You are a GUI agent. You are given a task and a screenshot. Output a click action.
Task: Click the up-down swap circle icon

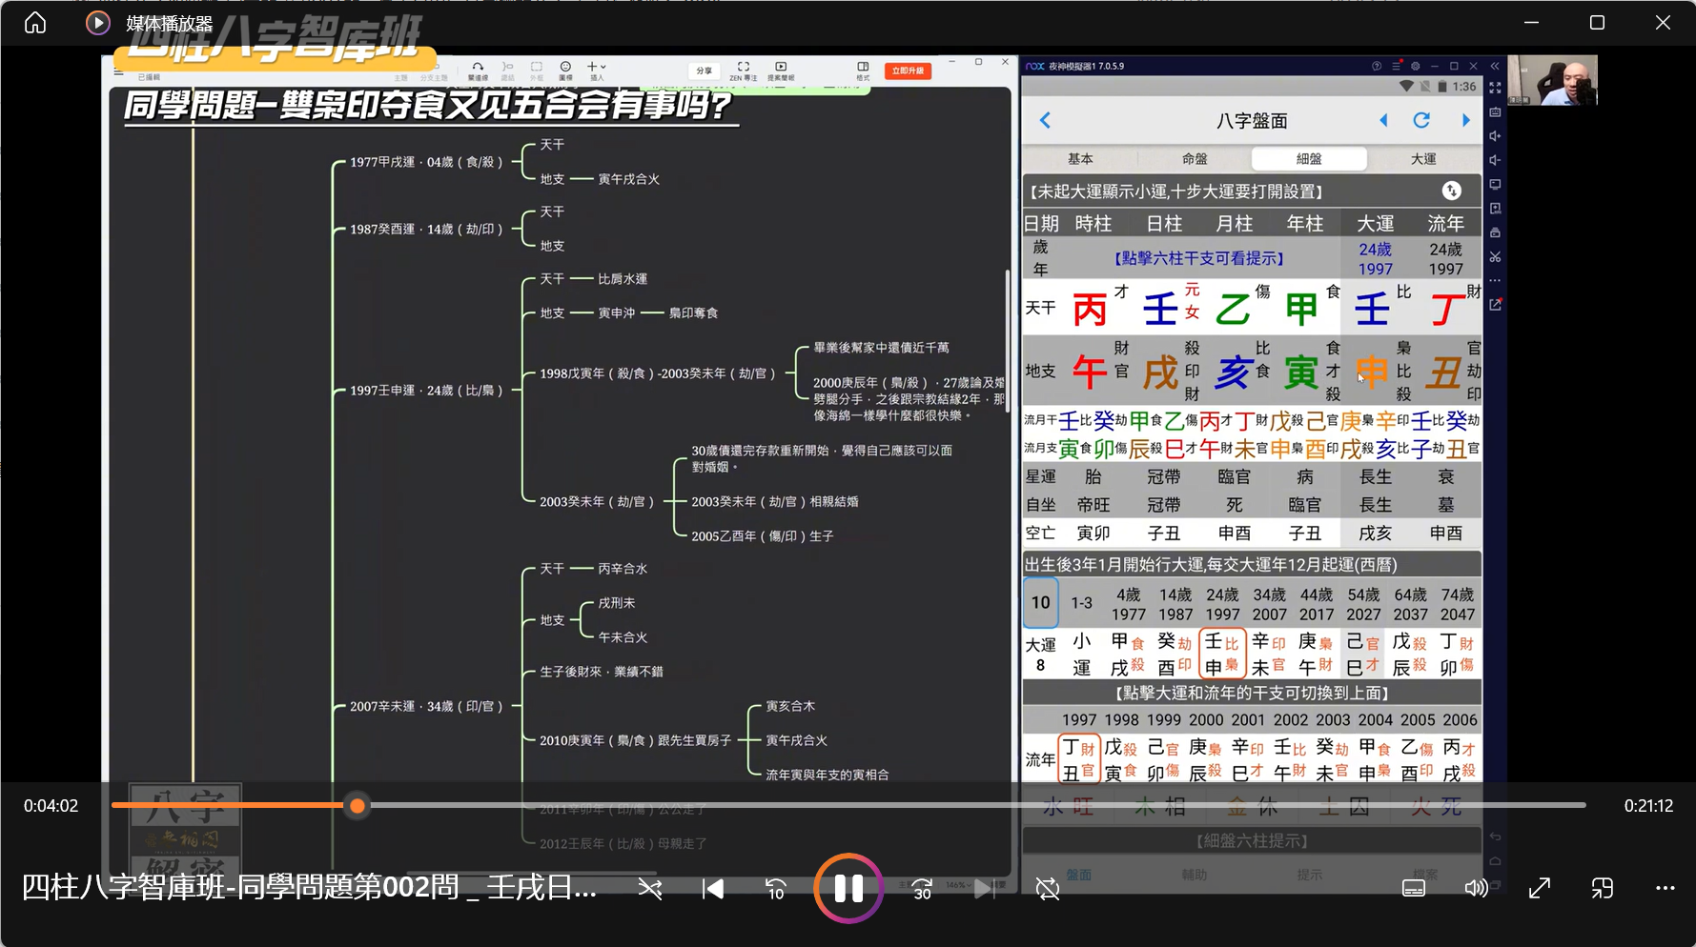pyautogui.click(x=1451, y=191)
